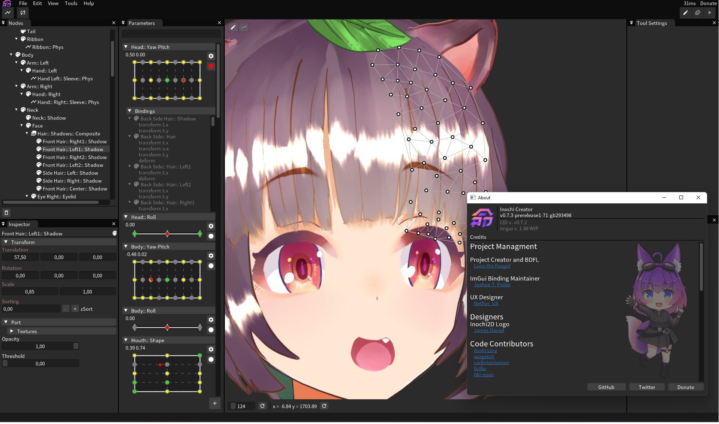719x424 pixels.
Task: Click the trash delete icon below Nodes
Action: [x=6, y=213]
